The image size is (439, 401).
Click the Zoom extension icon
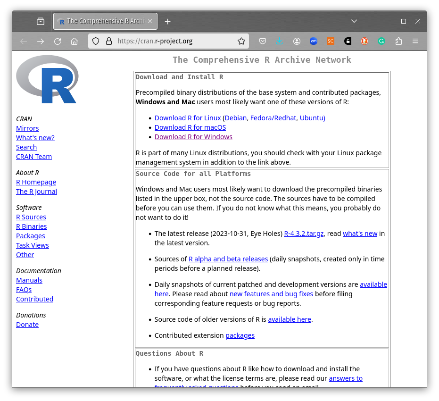click(x=314, y=42)
